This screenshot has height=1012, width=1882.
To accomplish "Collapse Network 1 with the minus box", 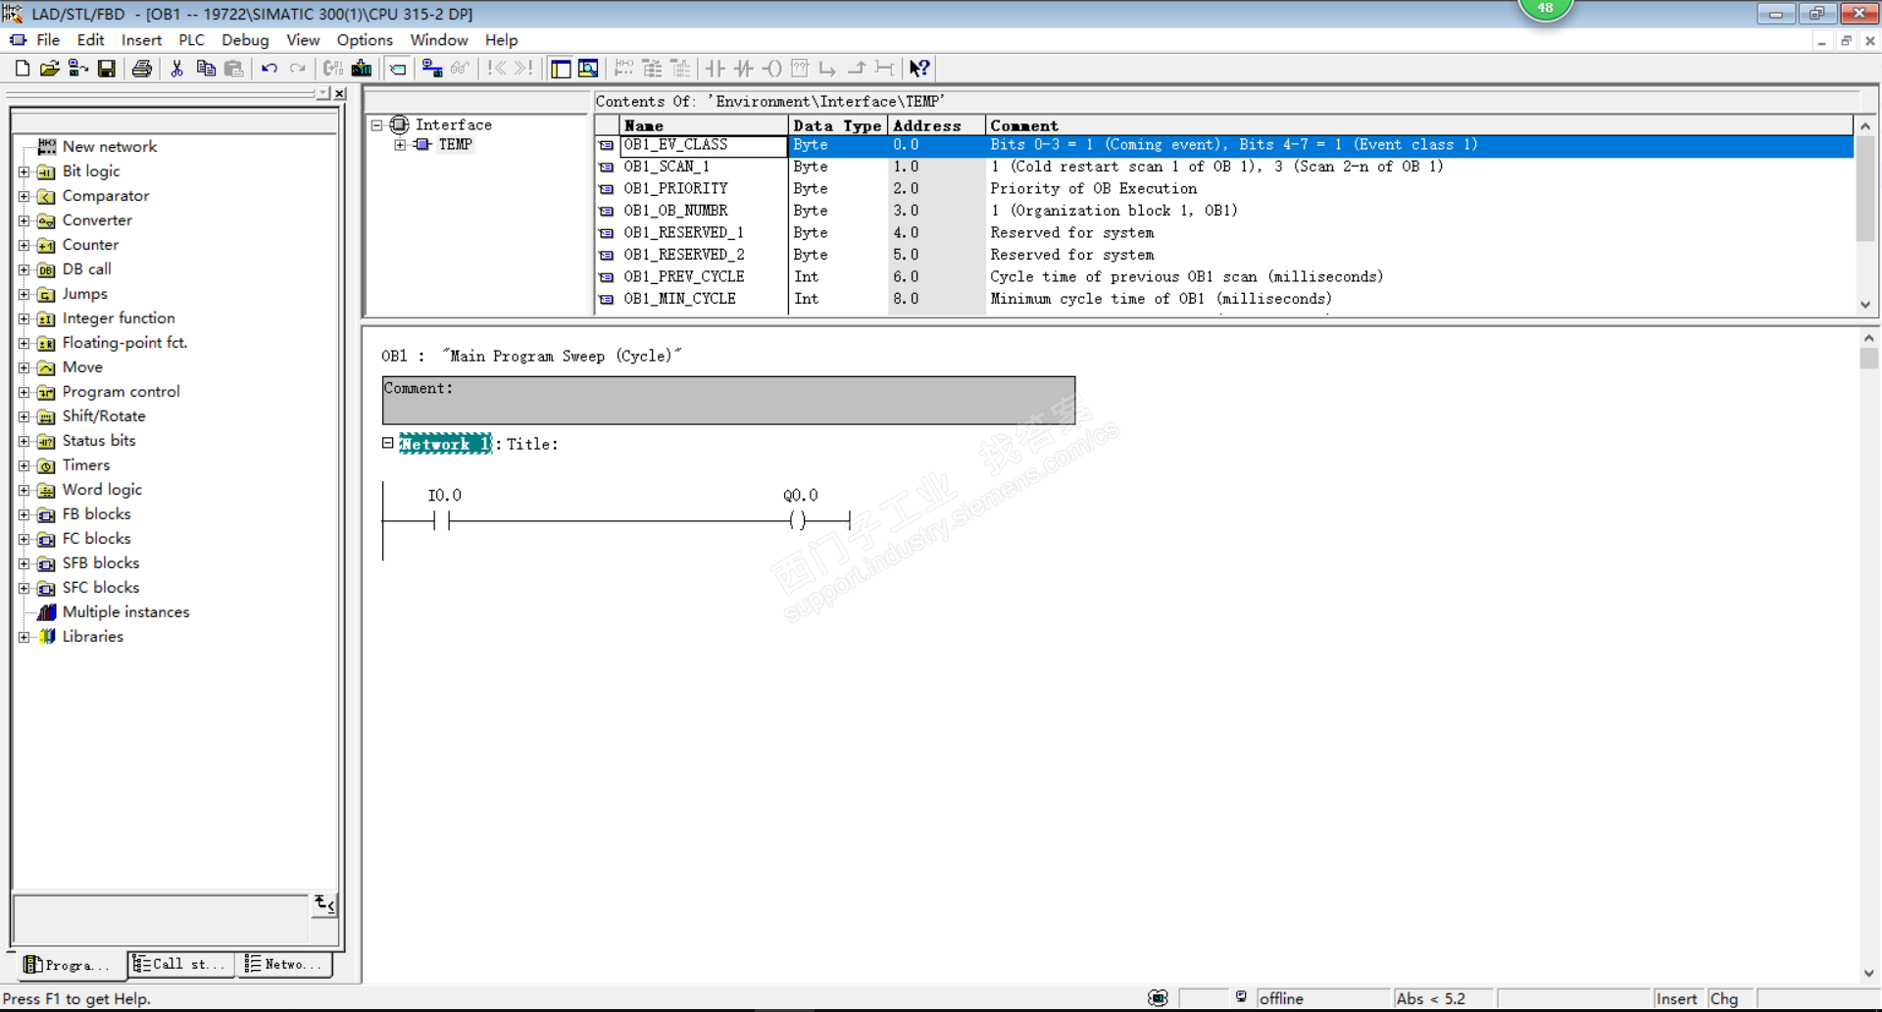I will [388, 443].
